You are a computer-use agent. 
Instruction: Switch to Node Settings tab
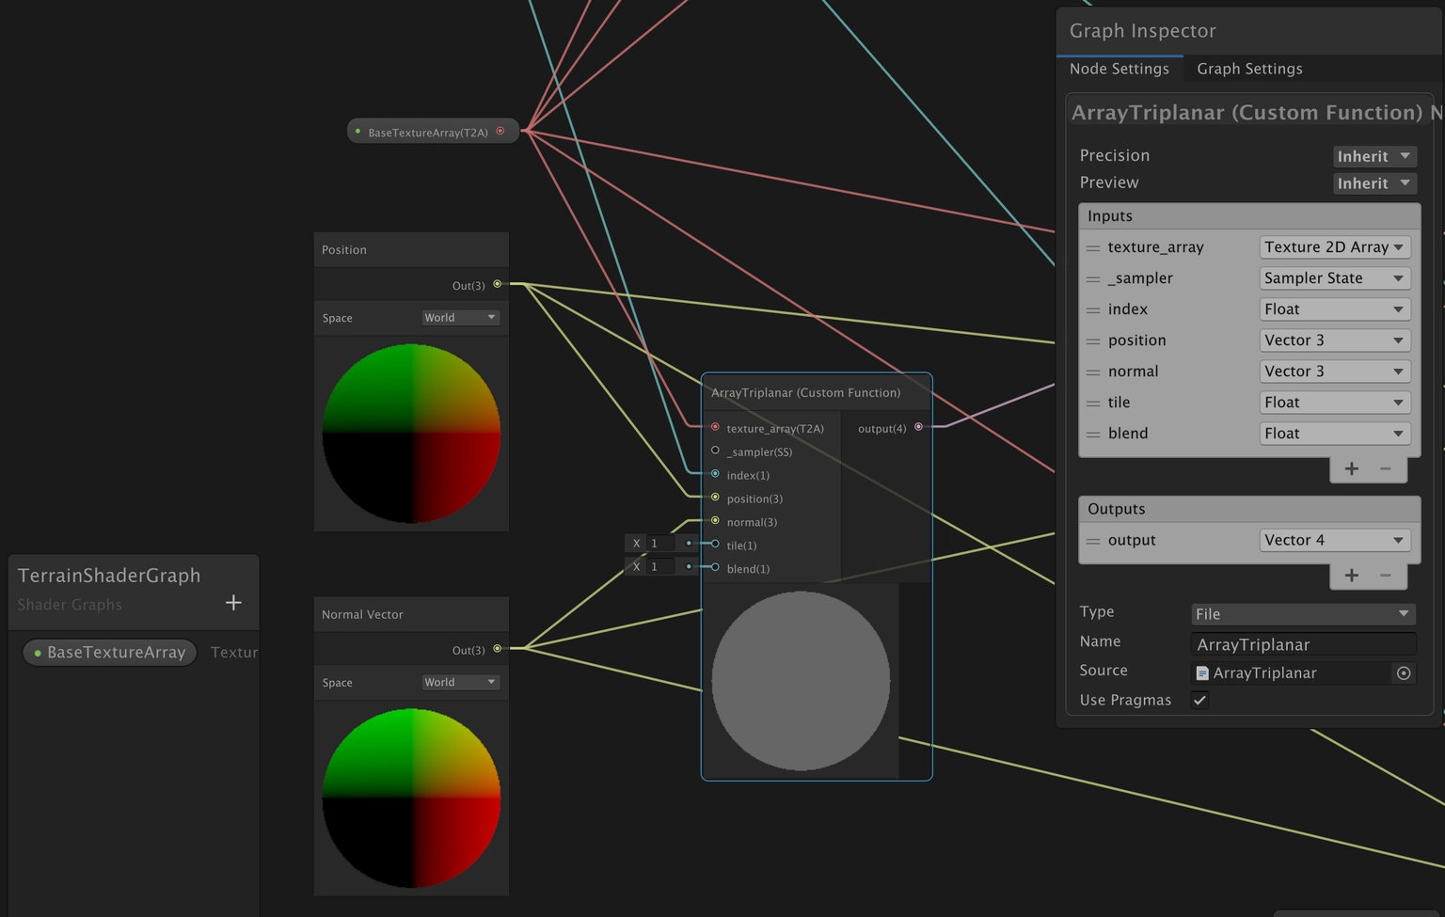coord(1119,69)
